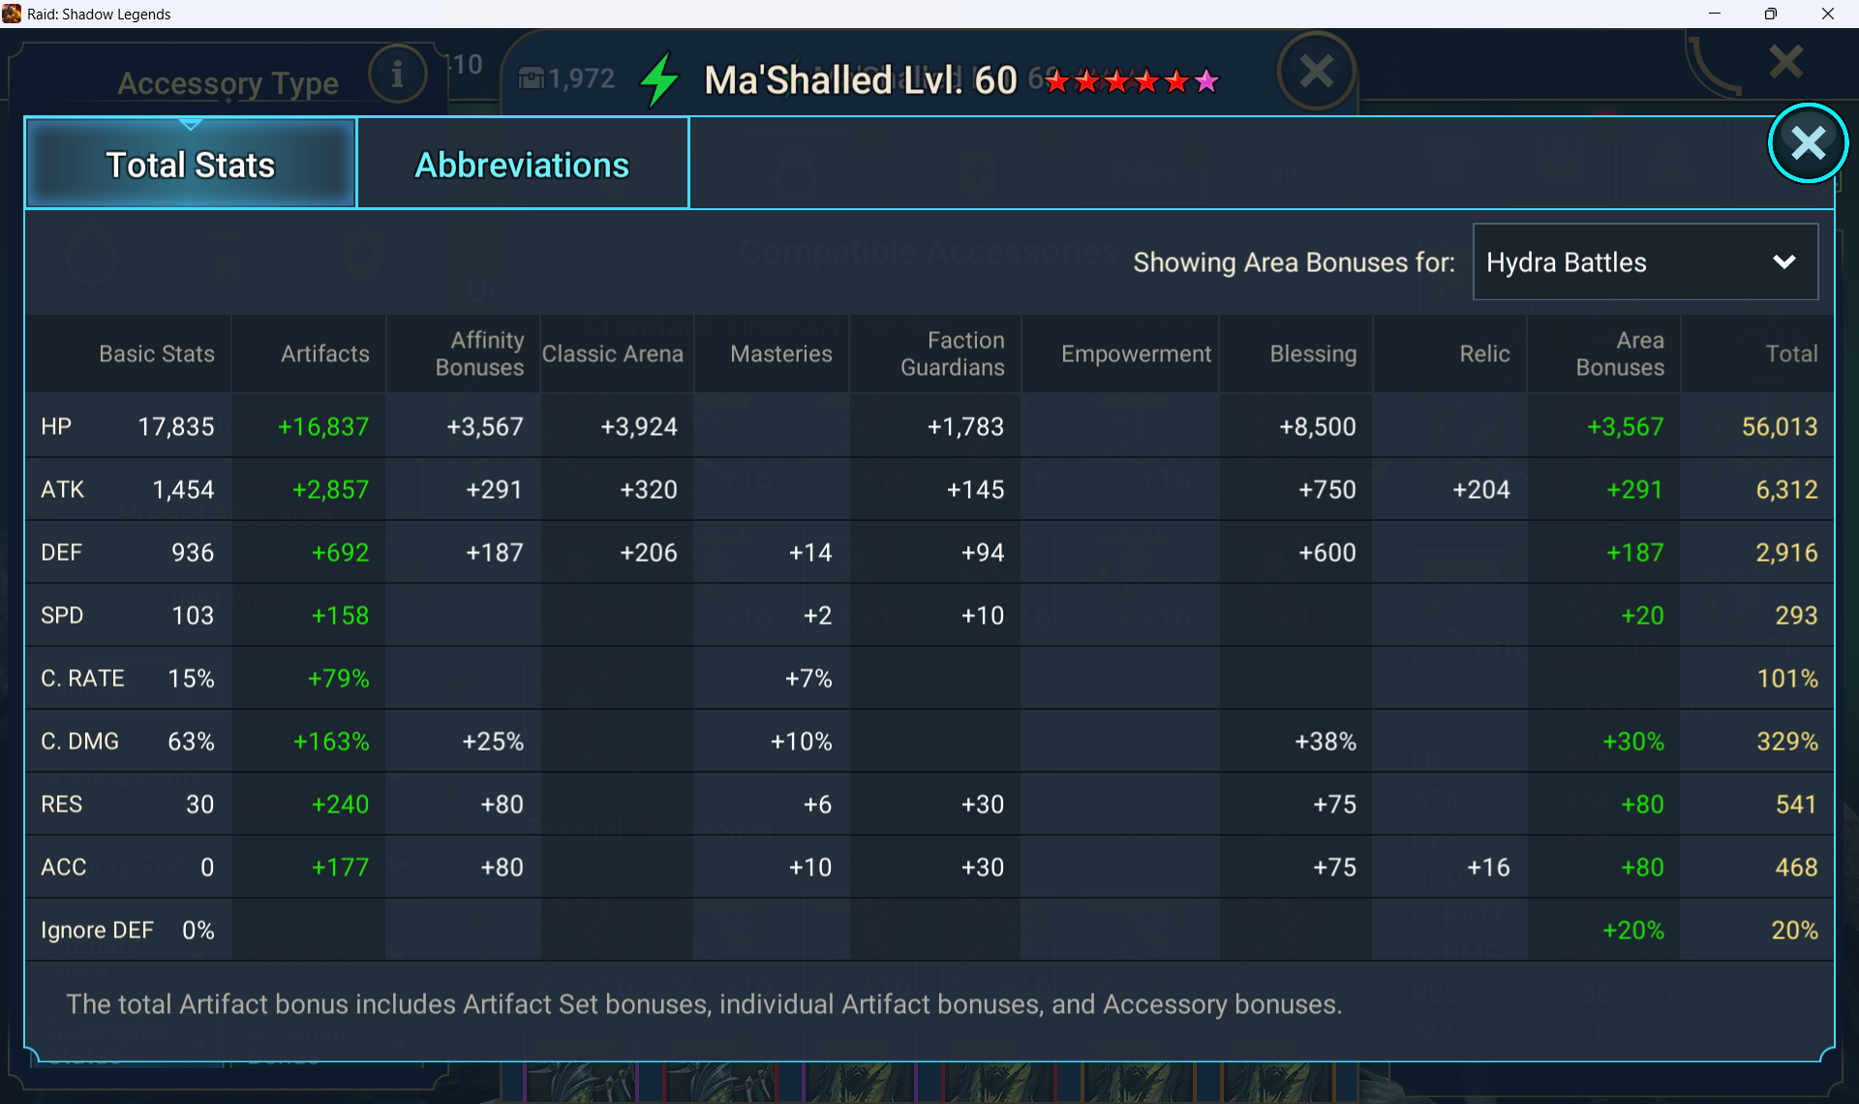
Task: Click the chest icon next to 1,972
Action: coord(531,78)
